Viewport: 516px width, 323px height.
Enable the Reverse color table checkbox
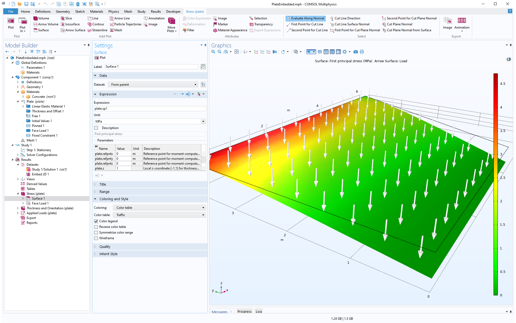point(96,227)
